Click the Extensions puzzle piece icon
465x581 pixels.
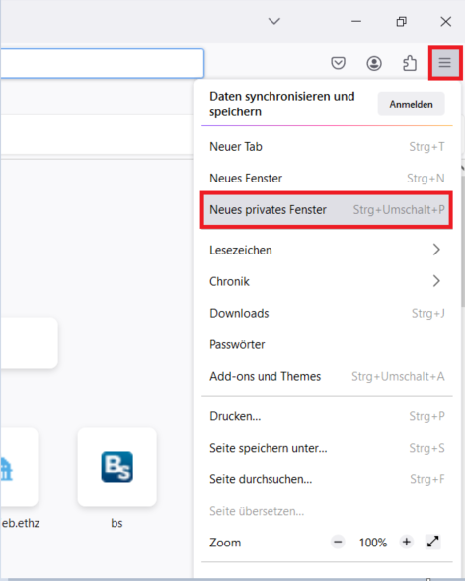pos(410,63)
